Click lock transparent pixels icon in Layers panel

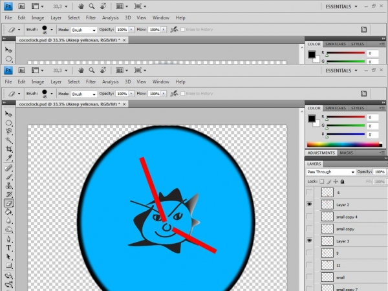click(321, 181)
